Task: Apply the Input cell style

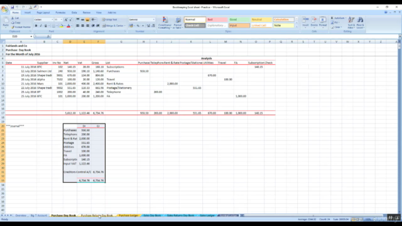Action: click(239, 25)
